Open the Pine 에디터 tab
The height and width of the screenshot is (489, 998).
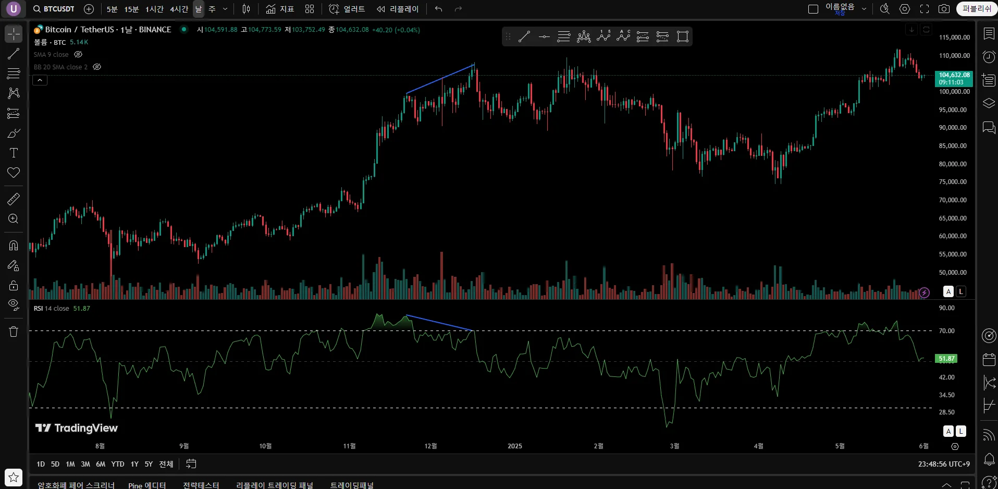tap(147, 485)
